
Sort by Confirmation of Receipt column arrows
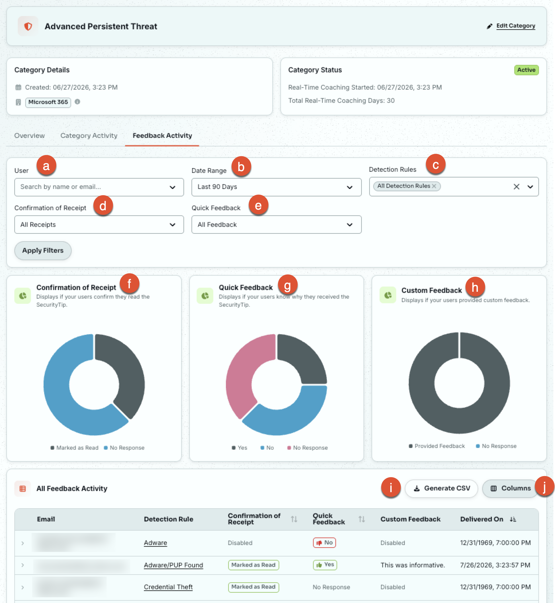[x=294, y=519]
